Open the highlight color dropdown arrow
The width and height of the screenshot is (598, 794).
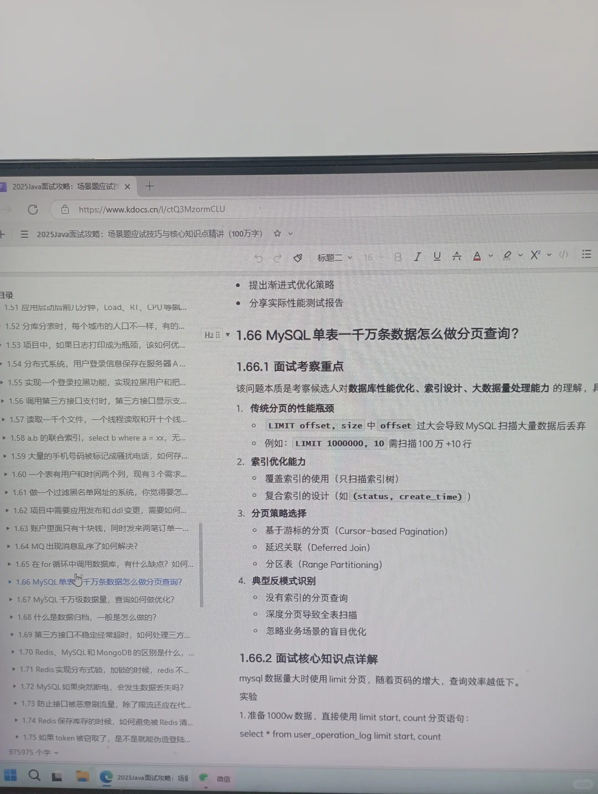520,255
